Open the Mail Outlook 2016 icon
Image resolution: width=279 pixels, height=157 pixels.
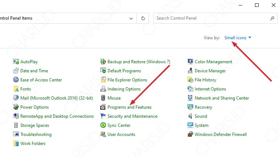click(16, 98)
